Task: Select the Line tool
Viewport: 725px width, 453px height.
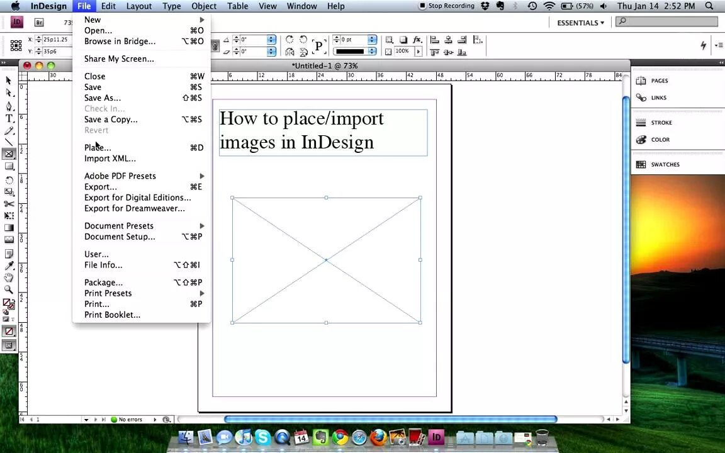Action: pos(8,142)
